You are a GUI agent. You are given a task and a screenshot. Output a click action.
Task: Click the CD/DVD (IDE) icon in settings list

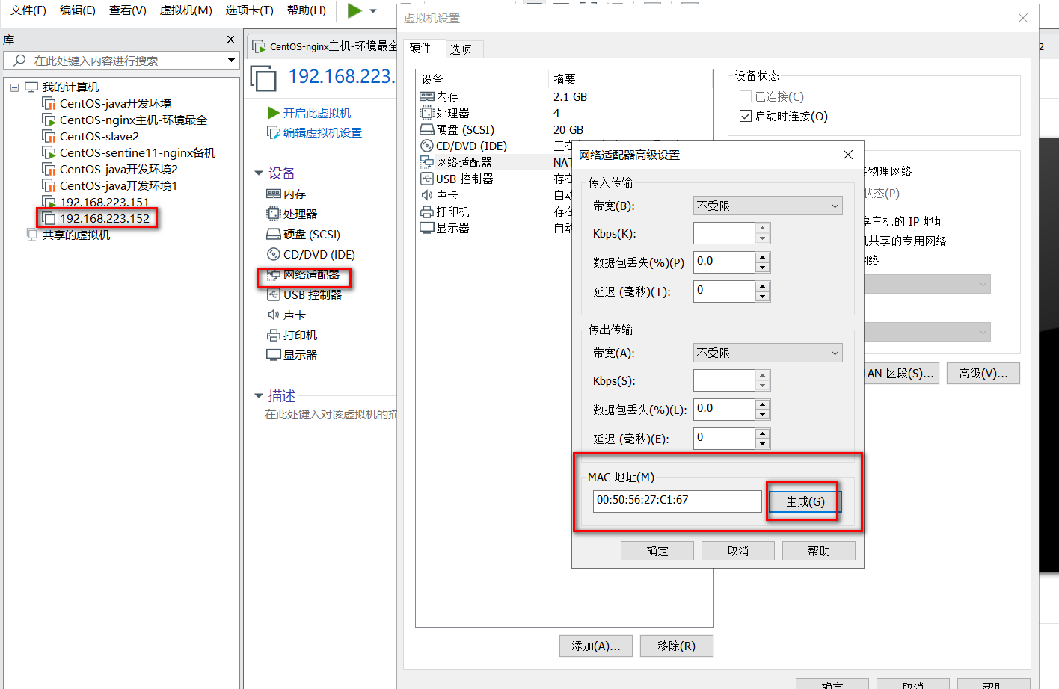[427, 146]
